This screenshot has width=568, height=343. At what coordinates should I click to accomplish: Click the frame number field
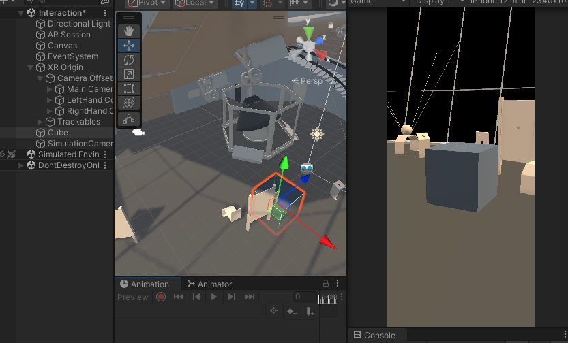(305, 297)
